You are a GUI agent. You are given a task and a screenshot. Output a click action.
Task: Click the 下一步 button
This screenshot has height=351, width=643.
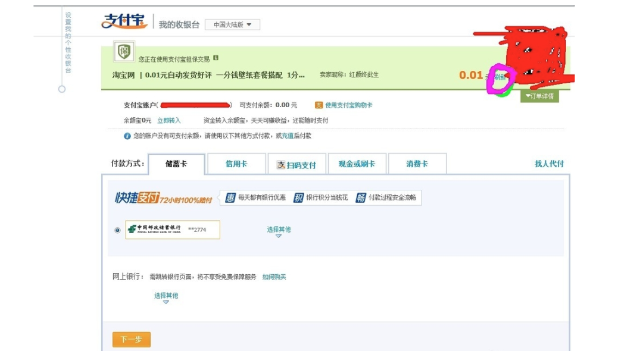pyautogui.click(x=131, y=338)
